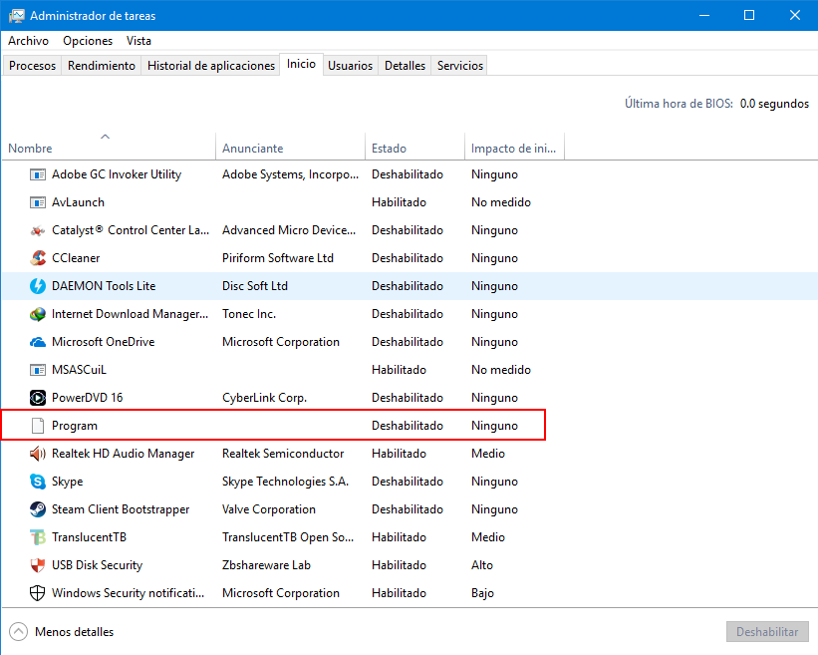Click the CyberLink Corp. publisher cell
The image size is (818, 655).
pos(264,398)
